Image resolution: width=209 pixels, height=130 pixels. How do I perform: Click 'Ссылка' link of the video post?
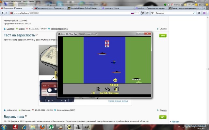coord(163,29)
